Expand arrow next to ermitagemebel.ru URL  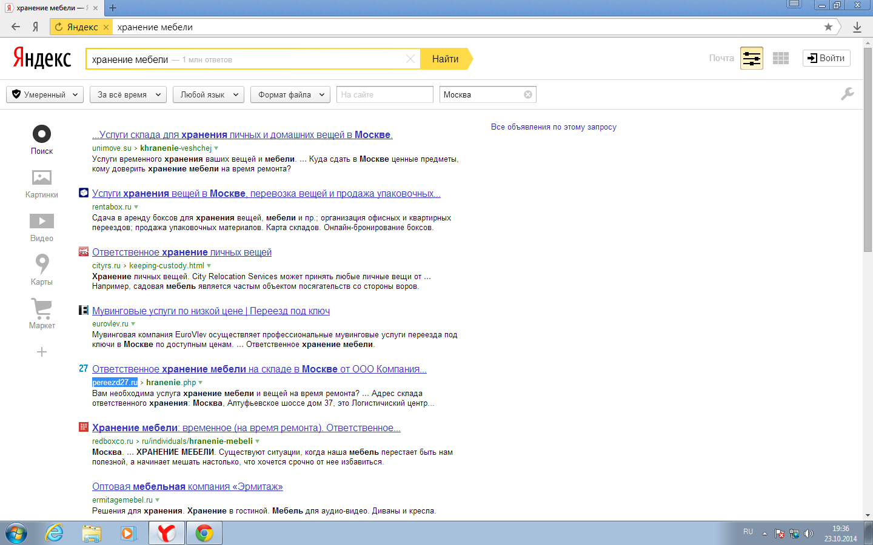(158, 500)
